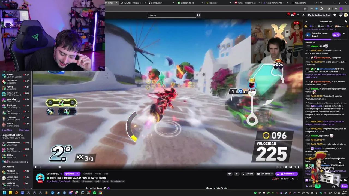The width and height of the screenshot is (349, 196).
Task: Toggle fullscreen on the video player
Action: click(x=299, y=167)
